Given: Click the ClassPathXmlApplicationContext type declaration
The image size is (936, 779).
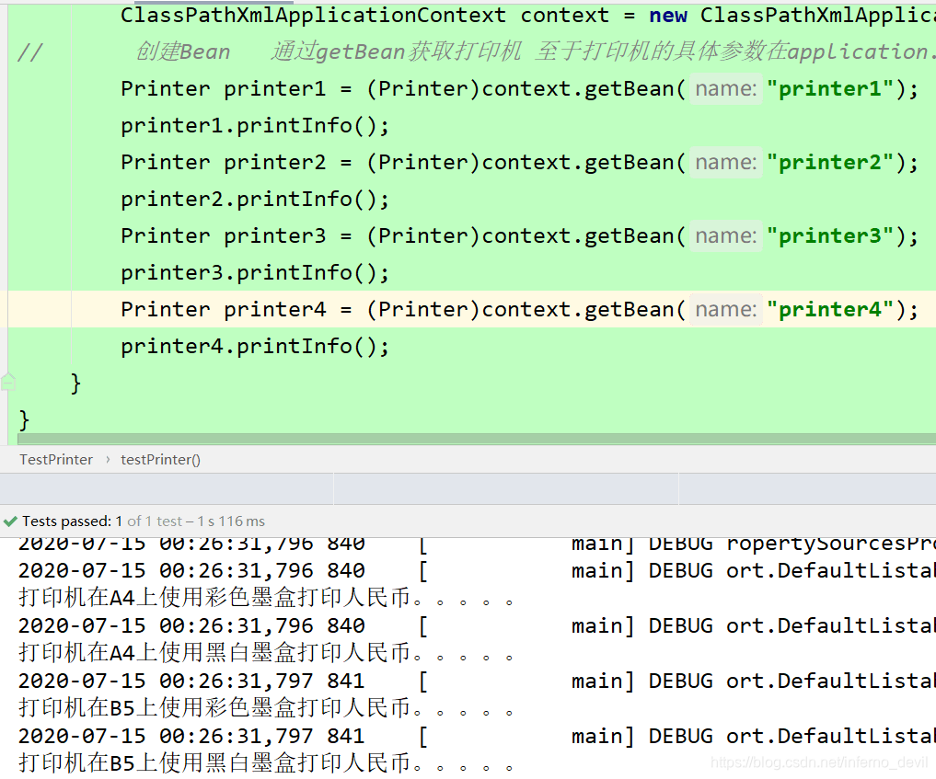Looking at the screenshot, I should tap(314, 16).
